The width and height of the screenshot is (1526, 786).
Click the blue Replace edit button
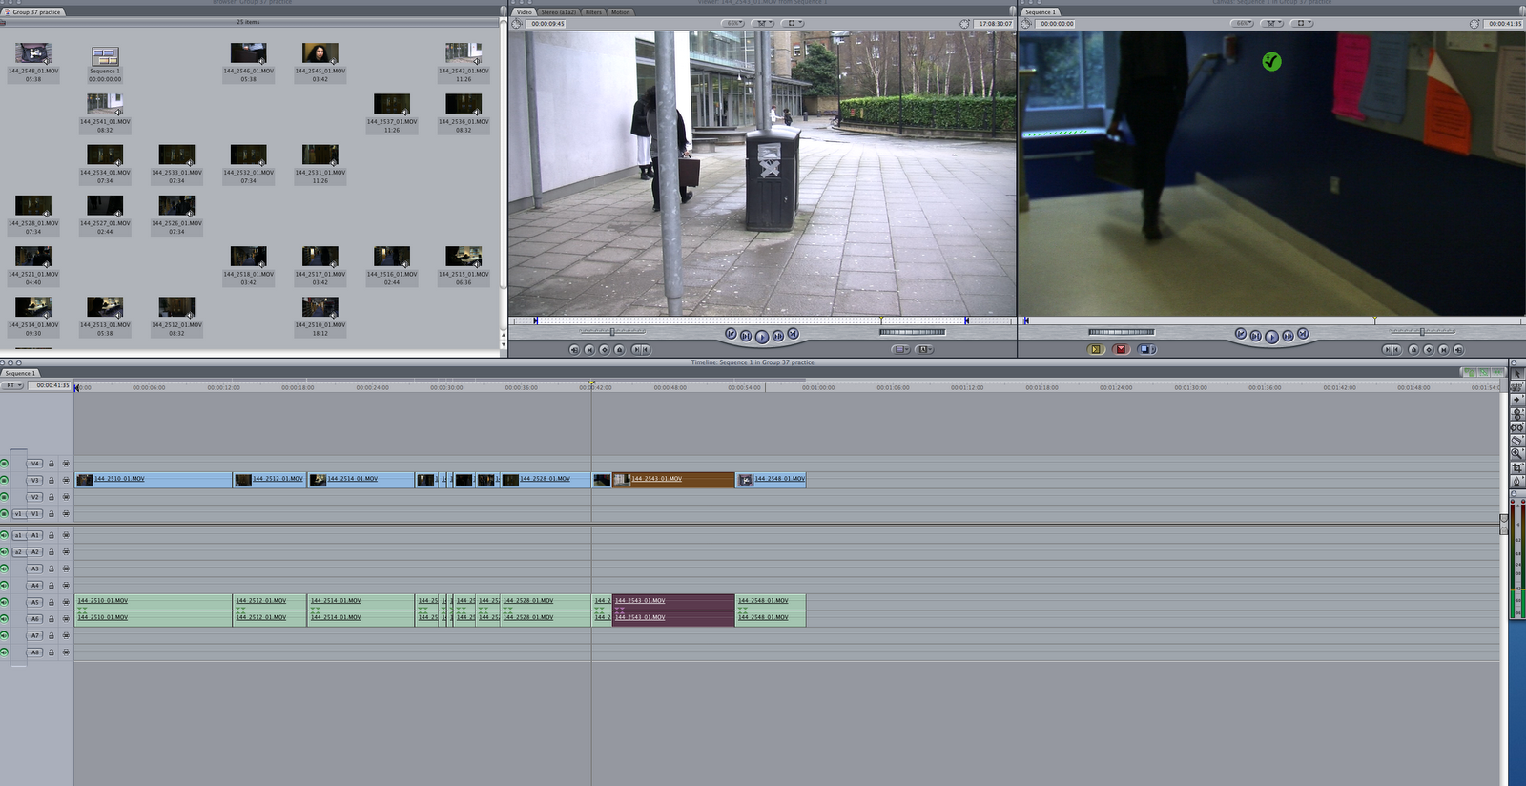(1146, 349)
